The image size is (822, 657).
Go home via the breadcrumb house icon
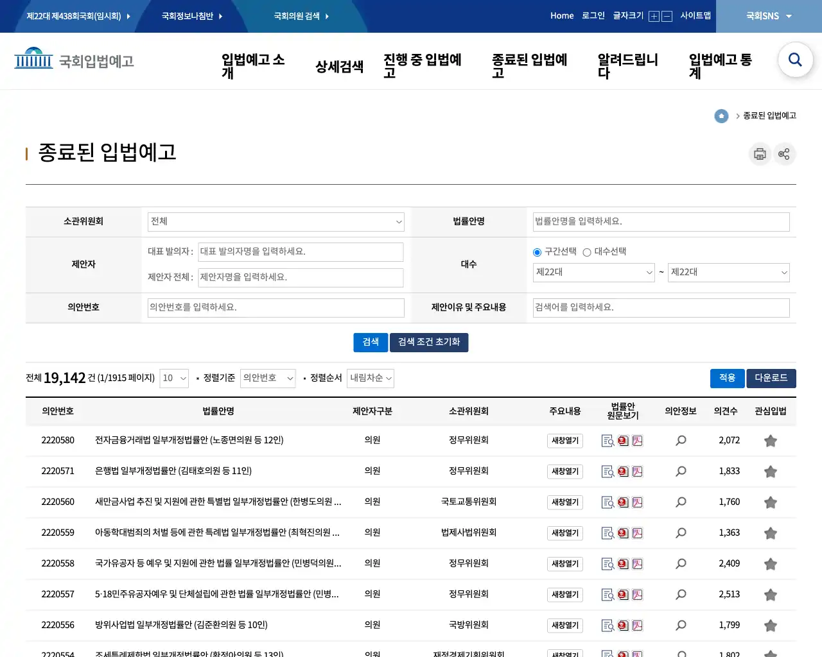[x=721, y=115]
